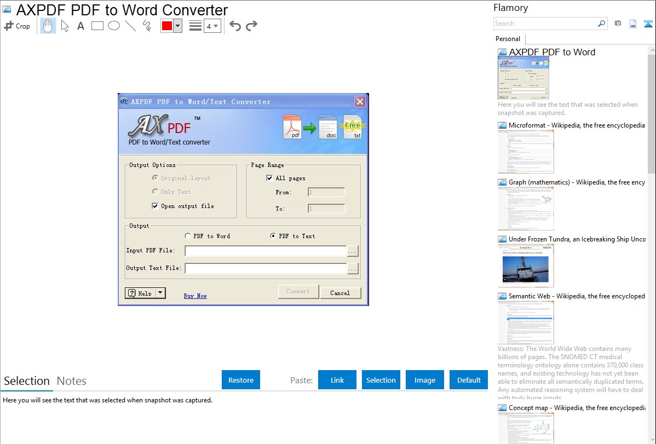656x444 pixels.
Task: Click the To page number field
Action: [x=326, y=209]
